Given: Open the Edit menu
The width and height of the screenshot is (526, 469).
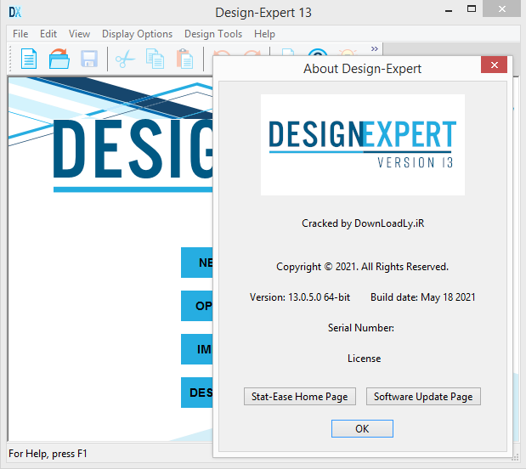Looking at the screenshot, I should pos(48,34).
